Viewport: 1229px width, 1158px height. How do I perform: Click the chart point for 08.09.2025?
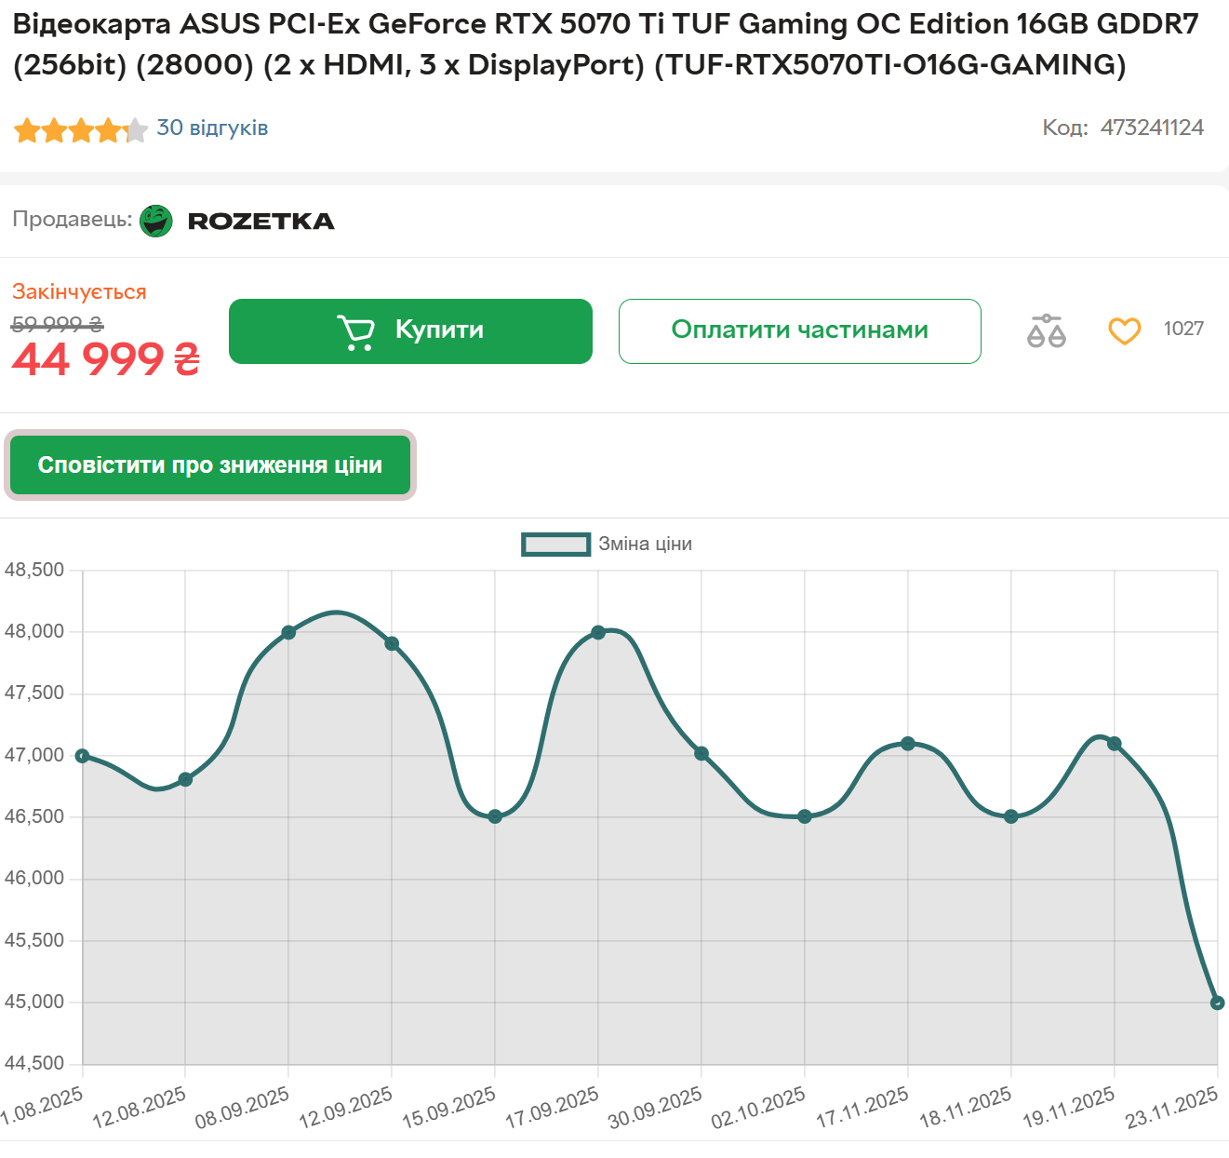tap(288, 632)
